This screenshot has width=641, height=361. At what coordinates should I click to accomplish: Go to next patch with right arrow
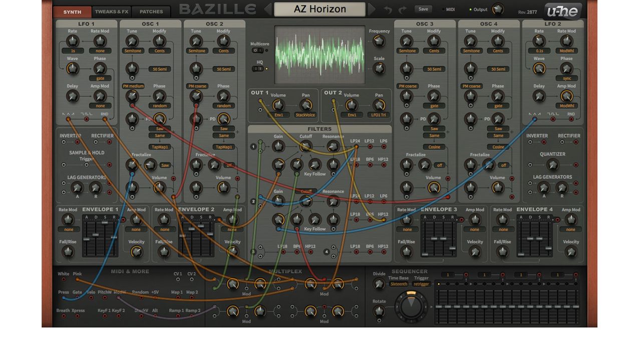click(372, 10)
